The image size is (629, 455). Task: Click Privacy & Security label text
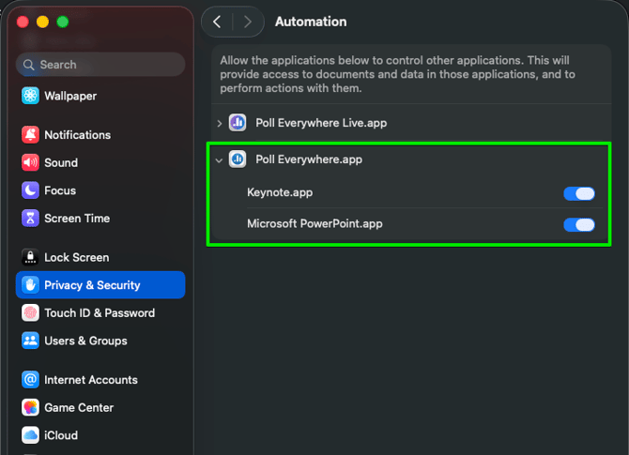click(x=92, y=284)
